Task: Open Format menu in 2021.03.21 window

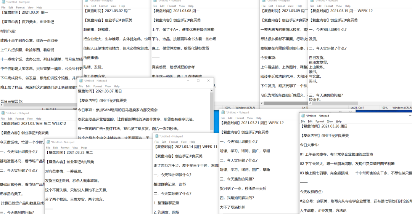Action: [240, 118]
